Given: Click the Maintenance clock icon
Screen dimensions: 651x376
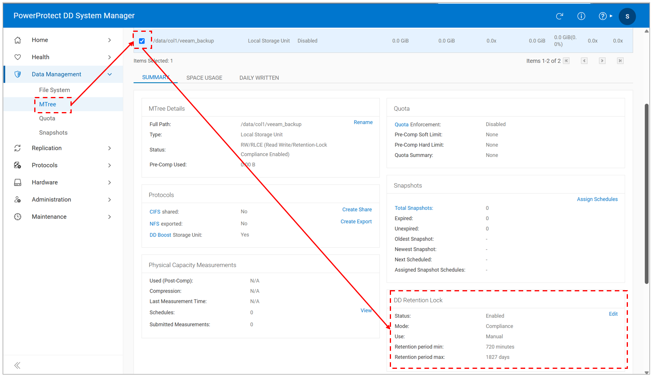Looking at the screenshot, I should click(x=18, y=217).
